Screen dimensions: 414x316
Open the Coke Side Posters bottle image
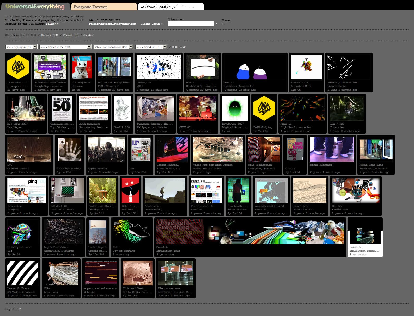tap(131, 190)
